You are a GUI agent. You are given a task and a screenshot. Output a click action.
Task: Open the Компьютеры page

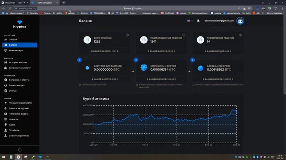coord(16,50)
